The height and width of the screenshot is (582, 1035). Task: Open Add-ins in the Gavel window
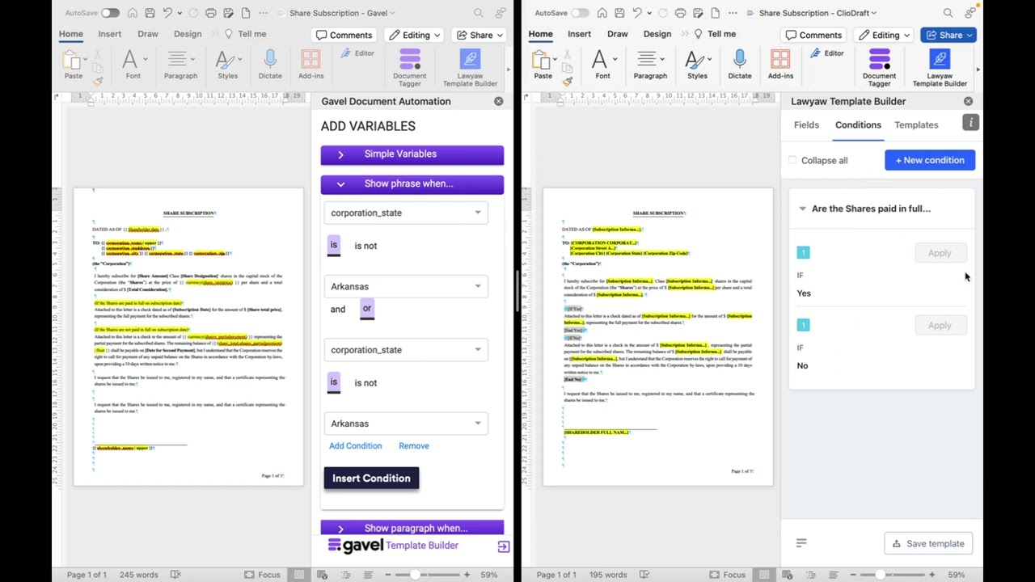tap(310, 64)
